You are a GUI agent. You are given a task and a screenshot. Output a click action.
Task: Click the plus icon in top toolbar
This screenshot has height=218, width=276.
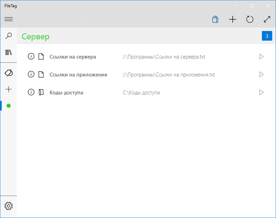click(x=232, y=19)
